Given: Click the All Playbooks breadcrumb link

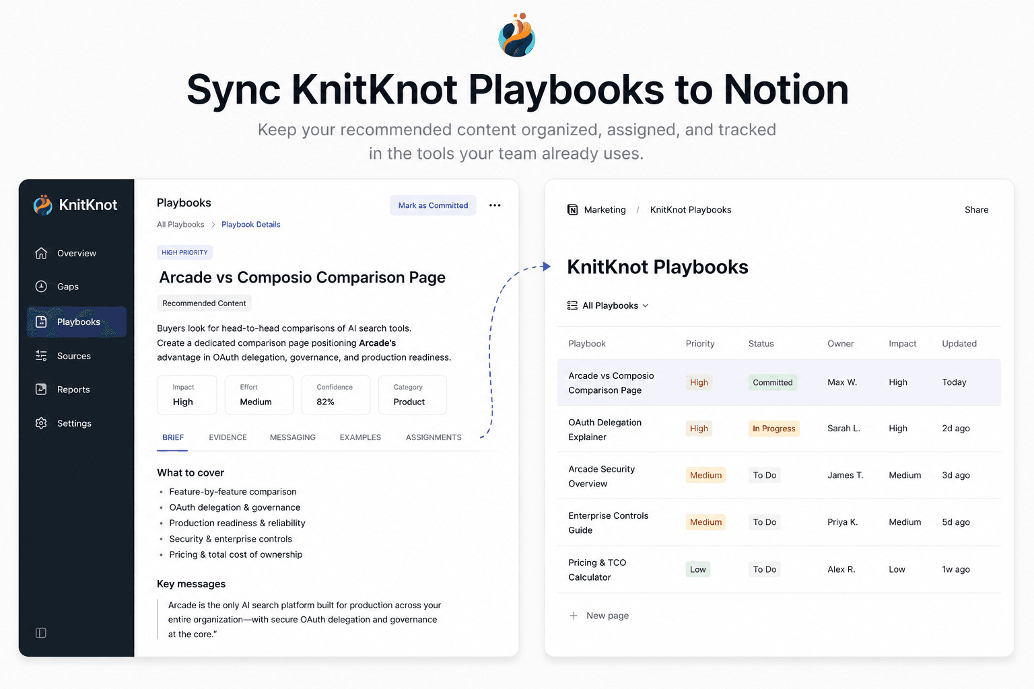Looking at the screenshot, I should click(x=180, y=225).
